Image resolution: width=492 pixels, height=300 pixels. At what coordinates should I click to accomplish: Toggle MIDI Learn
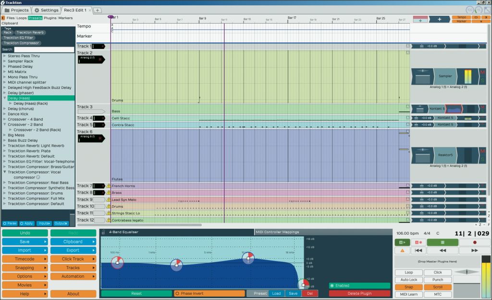pyautogui.click(x=408, y=294)
